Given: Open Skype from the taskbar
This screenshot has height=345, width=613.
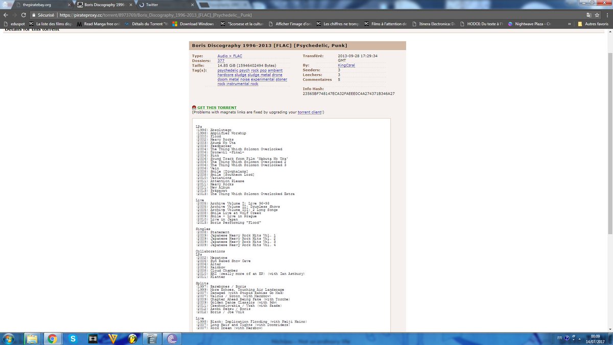Looking at the screenshot, I should (73, 338).
